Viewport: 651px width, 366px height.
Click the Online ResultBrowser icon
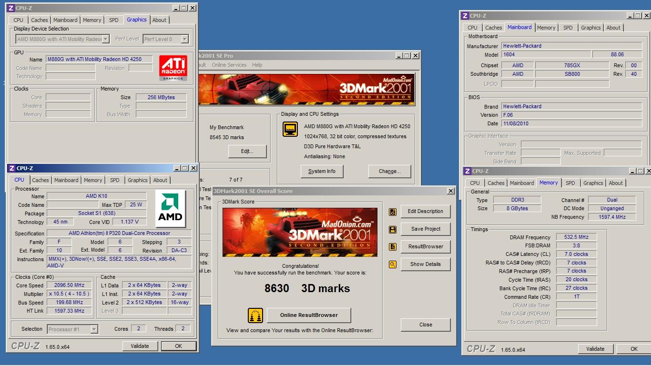tap(255, 315)
